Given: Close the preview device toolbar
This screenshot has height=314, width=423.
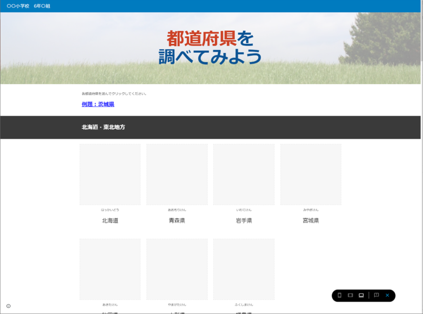Looking at the screenshot, I should [387, 295].
